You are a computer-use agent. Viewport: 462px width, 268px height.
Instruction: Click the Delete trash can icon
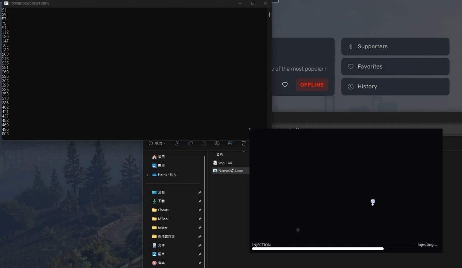(243, 143)
